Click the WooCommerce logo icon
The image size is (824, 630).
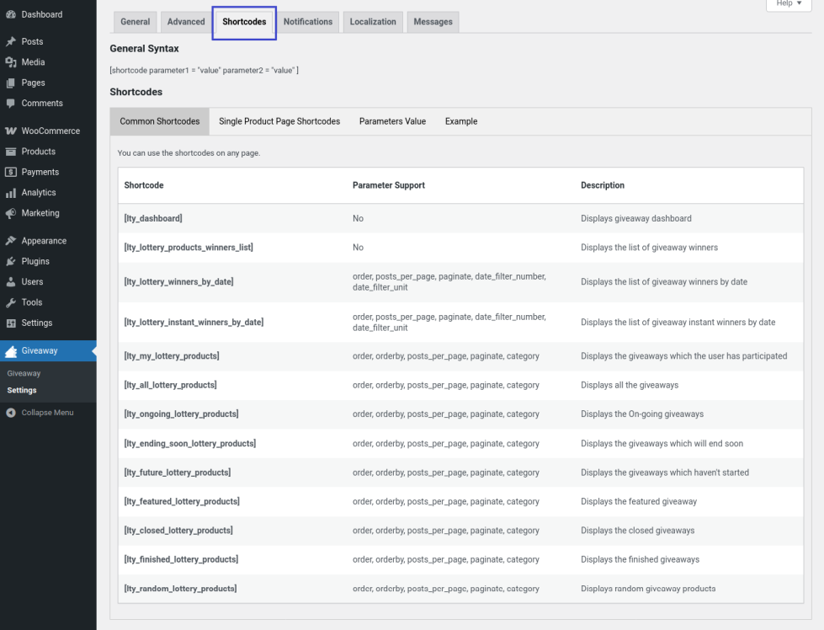click(11, 131)
